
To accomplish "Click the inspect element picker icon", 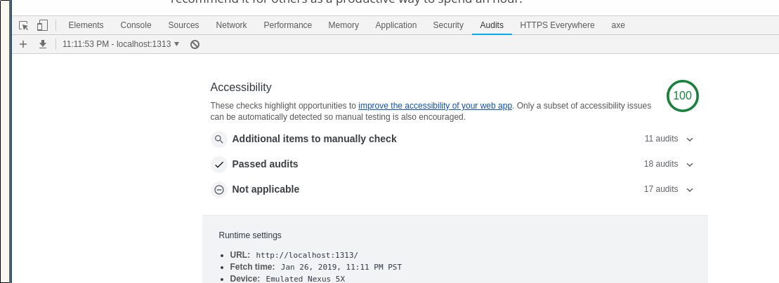I will pos(24,25).
